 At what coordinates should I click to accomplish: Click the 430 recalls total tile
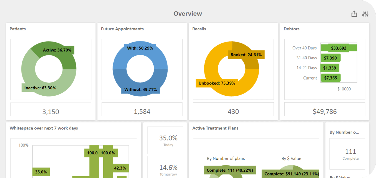(x=233, y=110)
